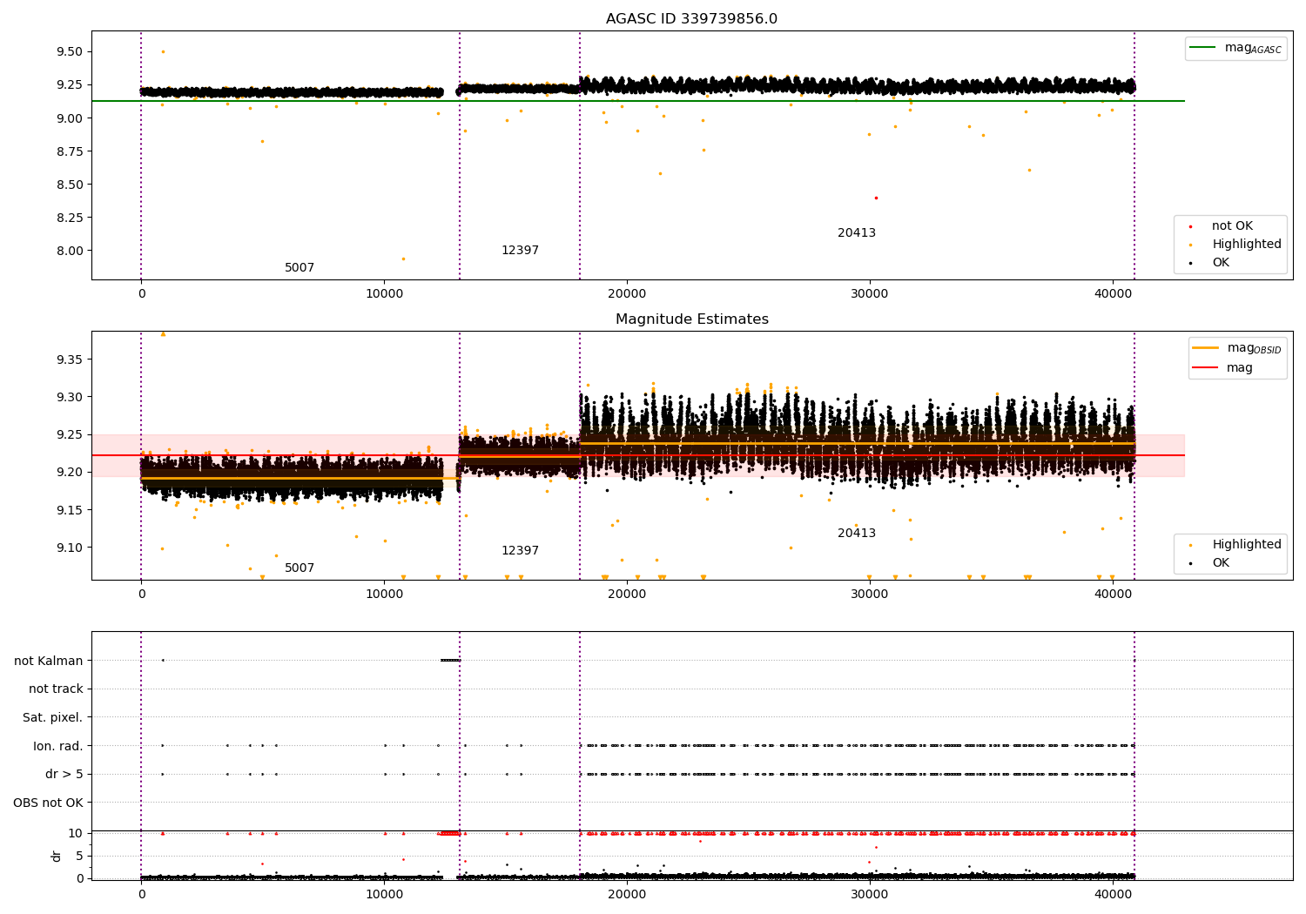Viewport: 1306px width, 914px height.
Task: Click the 'Sat. pixel.' row label
Action: [x=53, y=718]
